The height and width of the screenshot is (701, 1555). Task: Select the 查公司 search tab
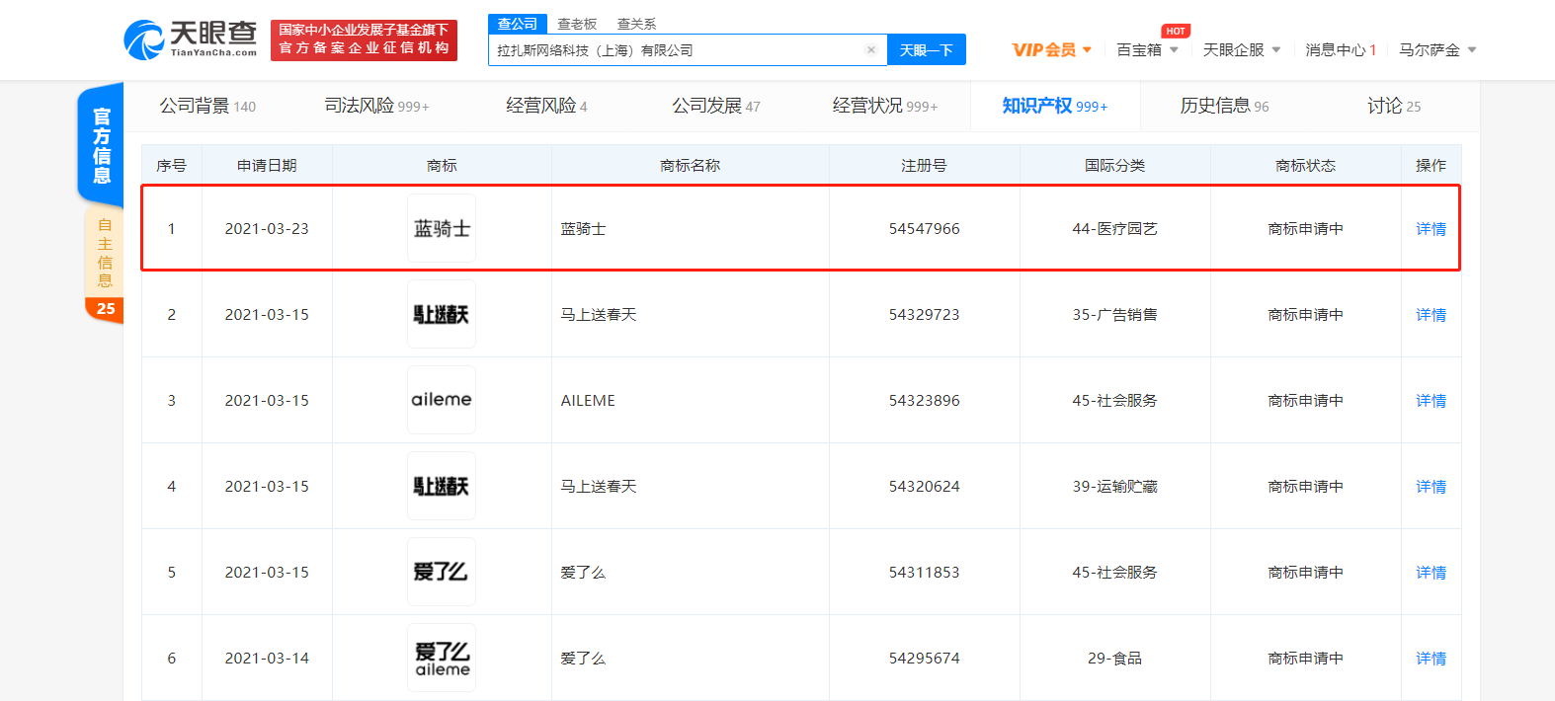[518, 24]
